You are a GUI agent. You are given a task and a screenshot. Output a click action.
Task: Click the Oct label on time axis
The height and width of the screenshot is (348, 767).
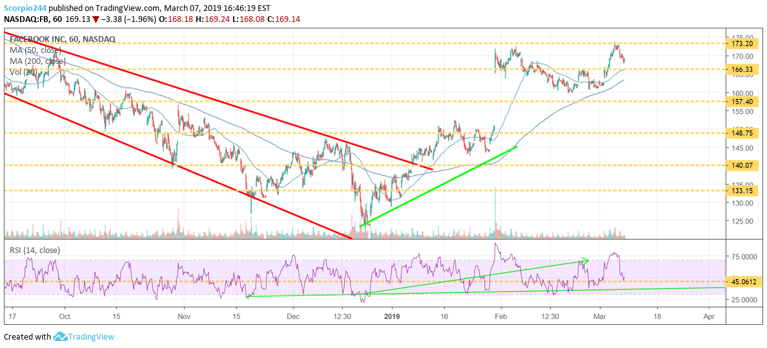coord(65,316)
